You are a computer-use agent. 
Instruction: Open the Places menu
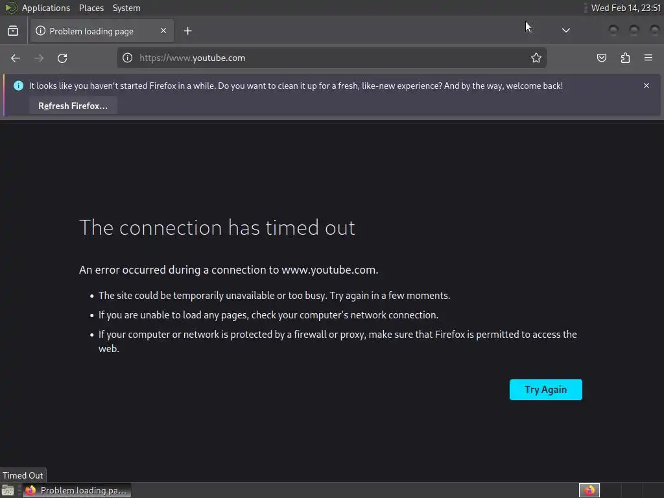(x=91, y=8)
